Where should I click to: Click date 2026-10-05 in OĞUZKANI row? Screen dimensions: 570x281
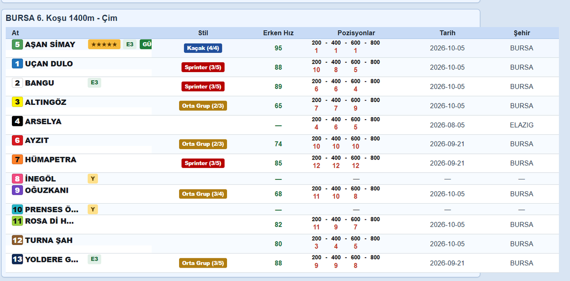click(447, 194)
